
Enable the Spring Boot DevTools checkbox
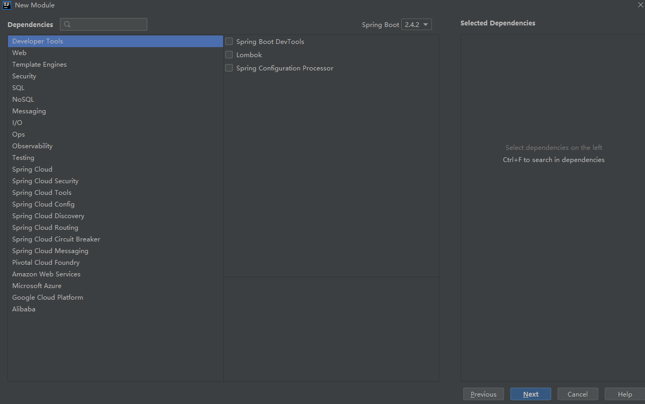coord(229,41)
